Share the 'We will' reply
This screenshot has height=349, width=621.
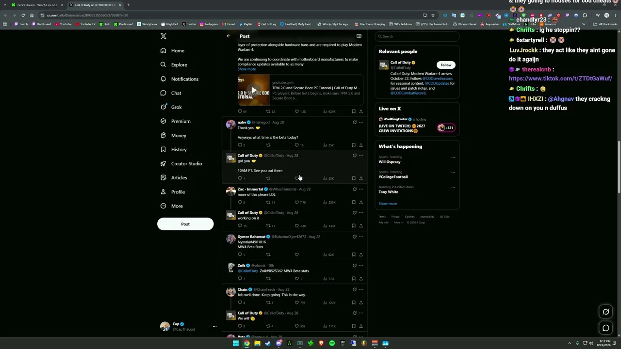[x=361, y=326]
